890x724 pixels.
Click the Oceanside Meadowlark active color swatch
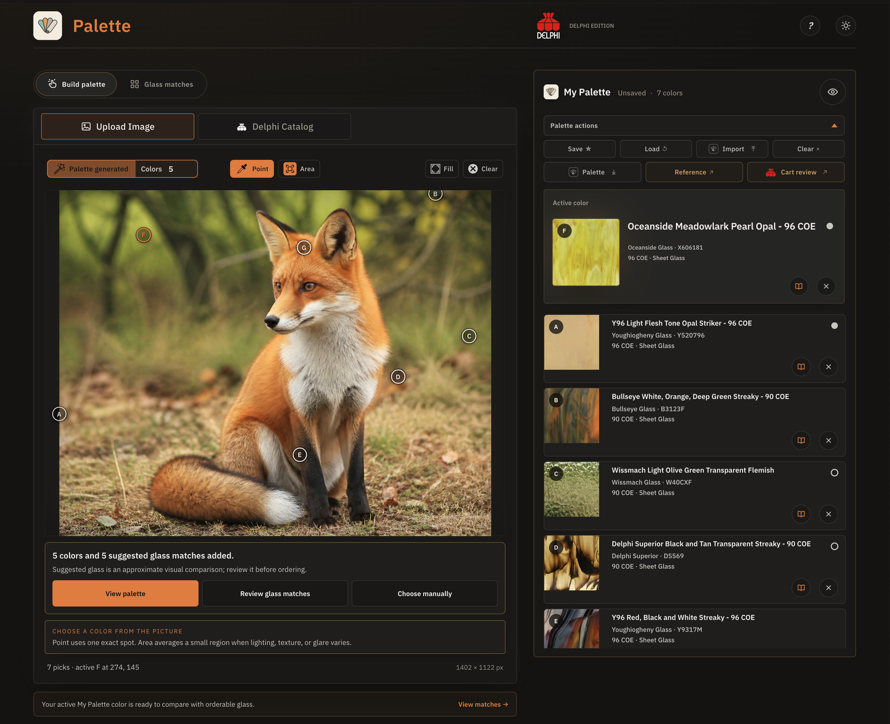coord(586,252)
